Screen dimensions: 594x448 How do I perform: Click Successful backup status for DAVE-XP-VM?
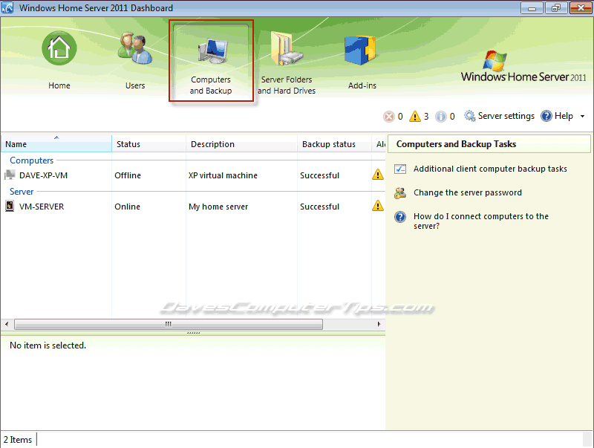pos(319,175)
